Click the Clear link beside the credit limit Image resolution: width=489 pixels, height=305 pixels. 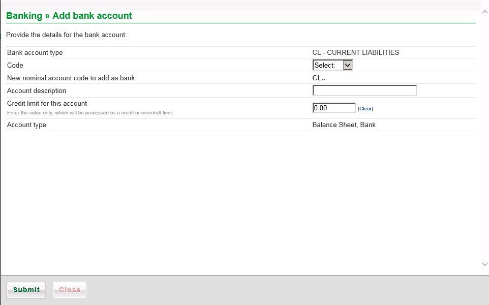pos(365,108)
